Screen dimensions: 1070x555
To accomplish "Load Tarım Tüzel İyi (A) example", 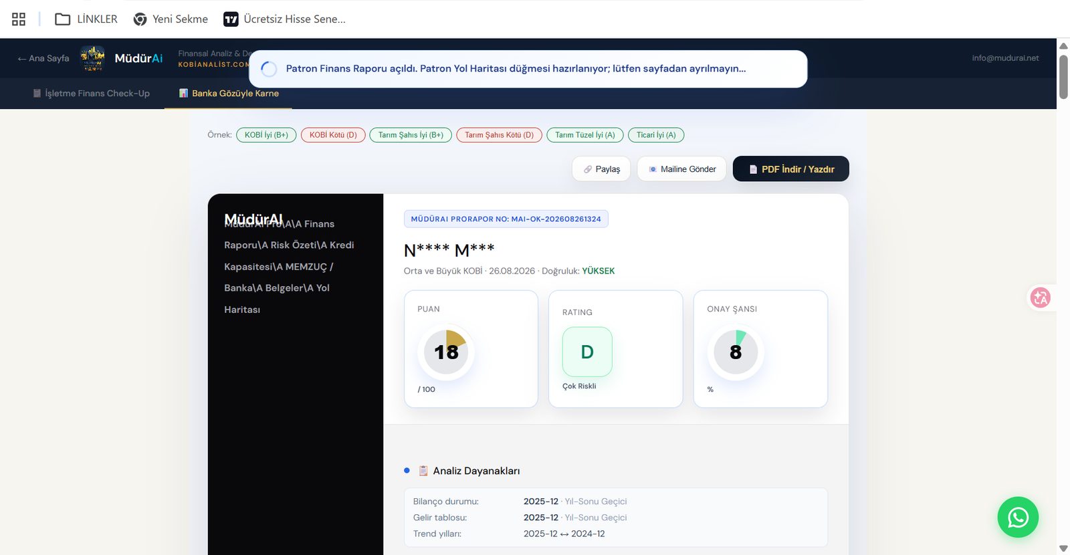I will click(585, 135).
